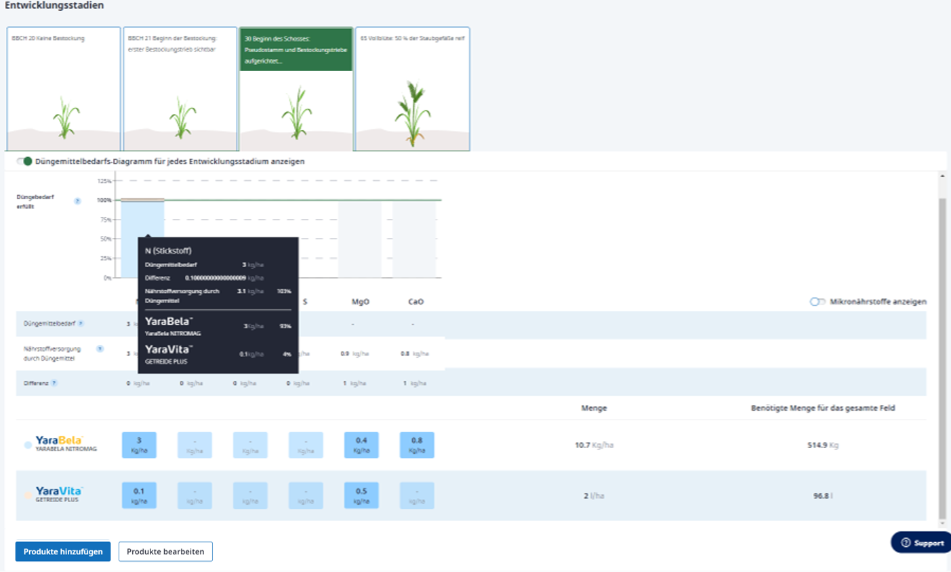Click the 0.9 kg/ha MgO supply value

point(355,354)
